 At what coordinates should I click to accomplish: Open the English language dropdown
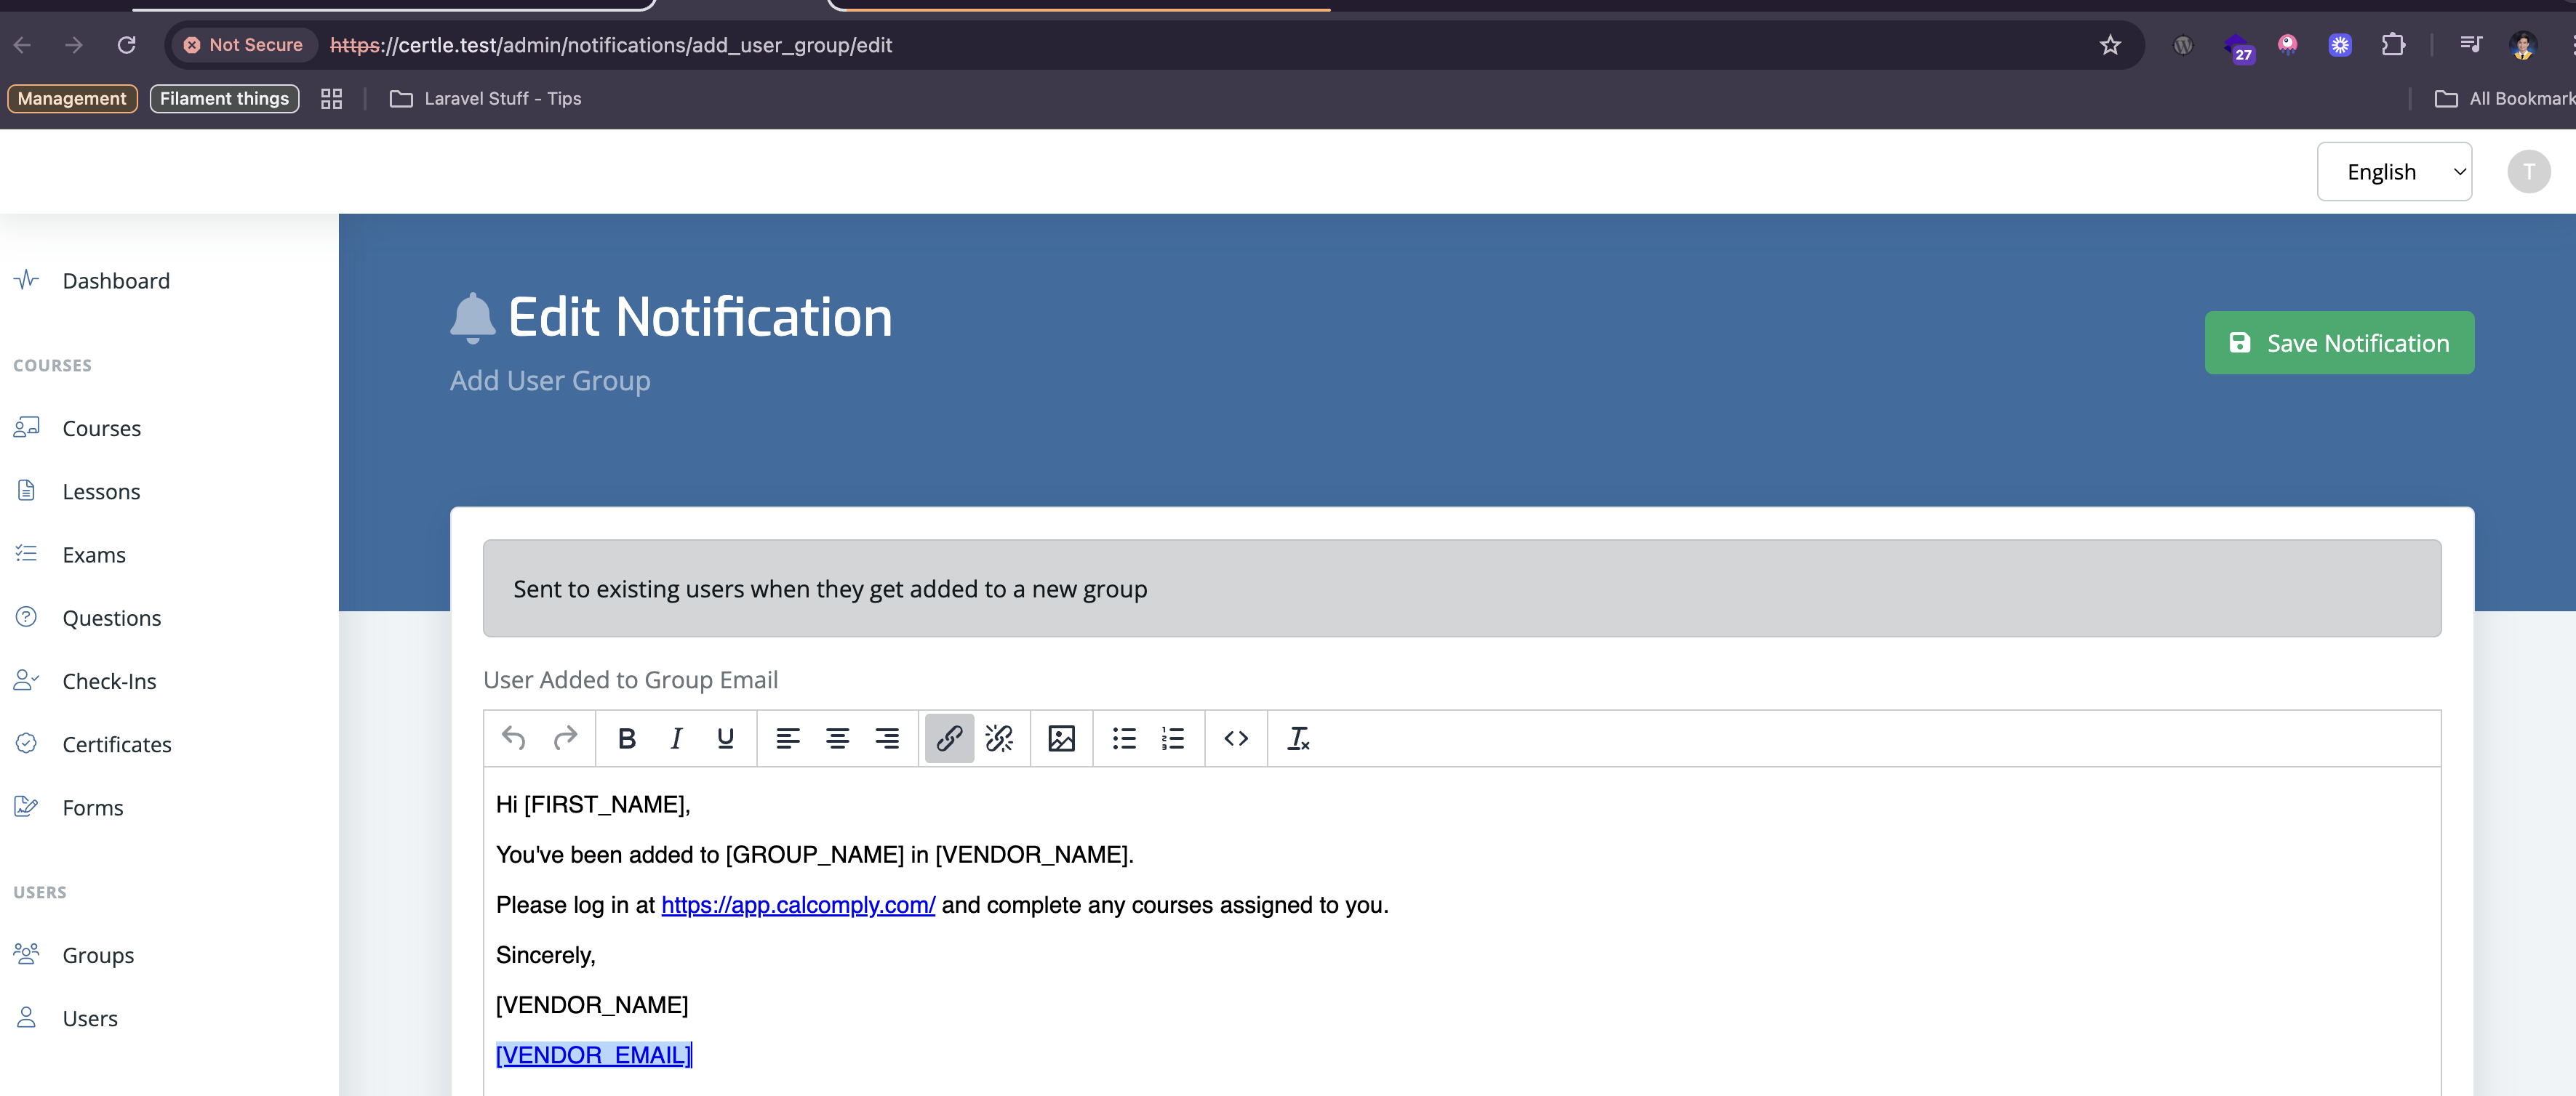tap(2394, 172)
